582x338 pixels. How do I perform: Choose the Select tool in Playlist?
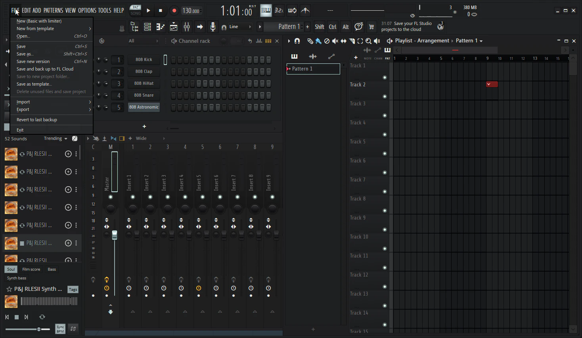pyautogui.click(x=360, y=41)
